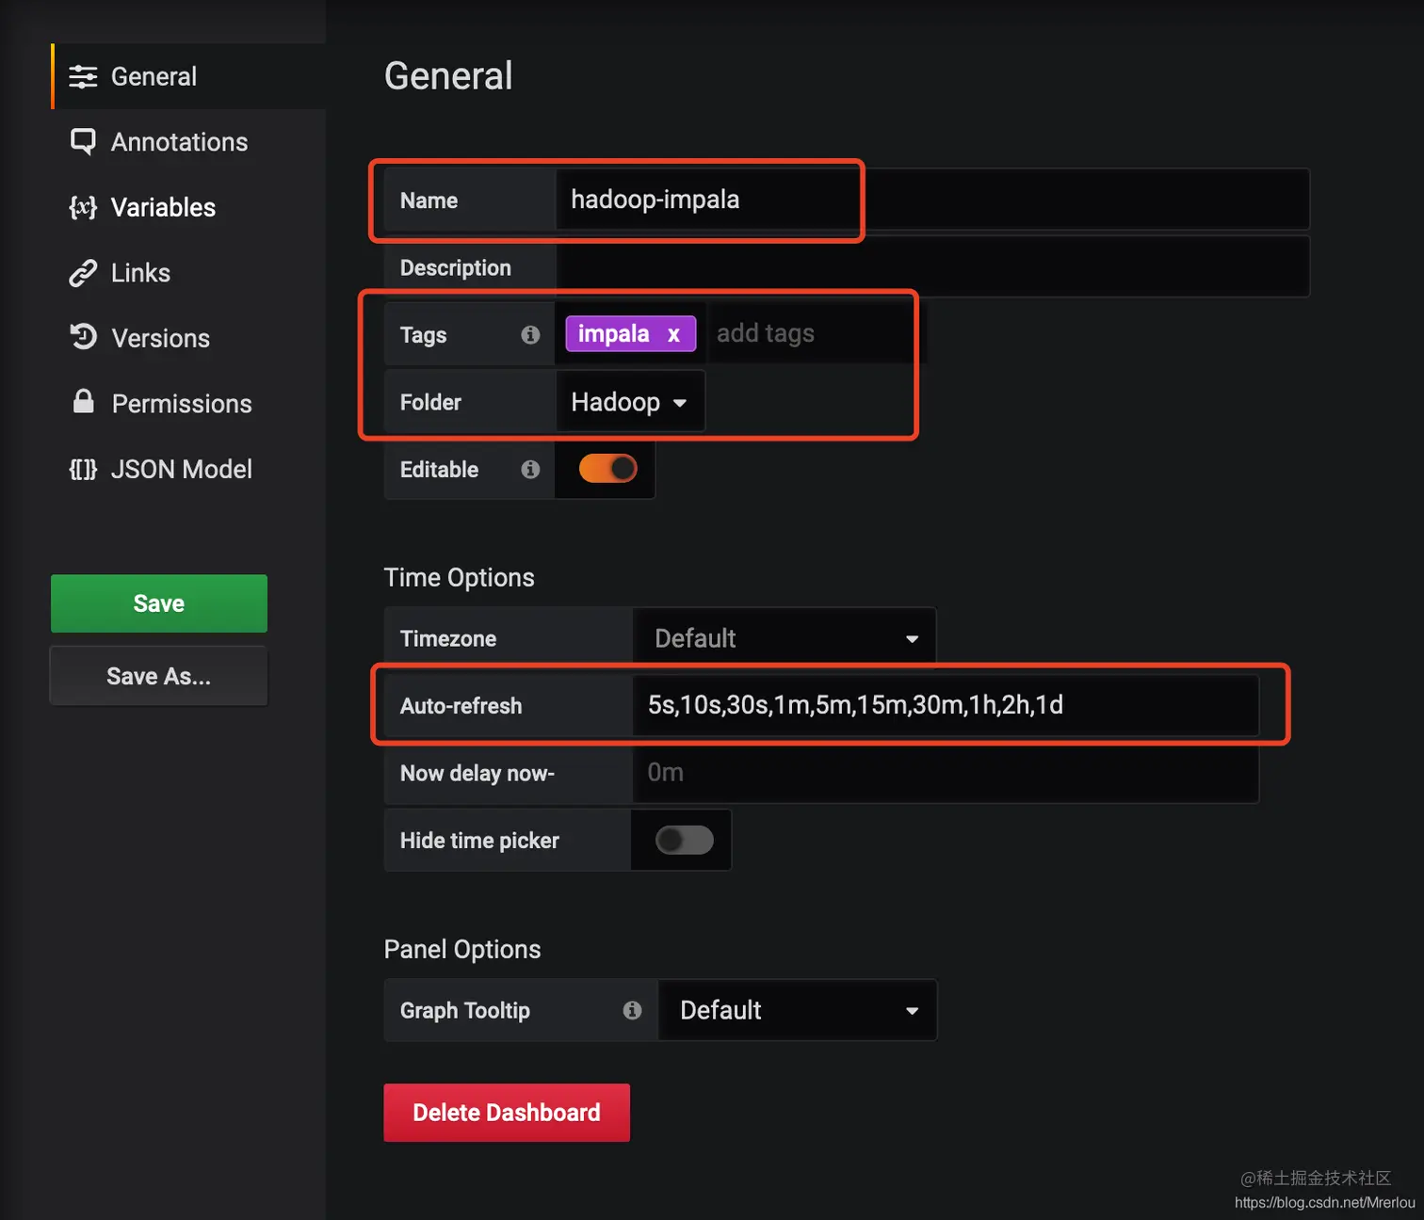Click the Variables braces icon
The width and height of the screenshot is (1424, 1220).
83,207
